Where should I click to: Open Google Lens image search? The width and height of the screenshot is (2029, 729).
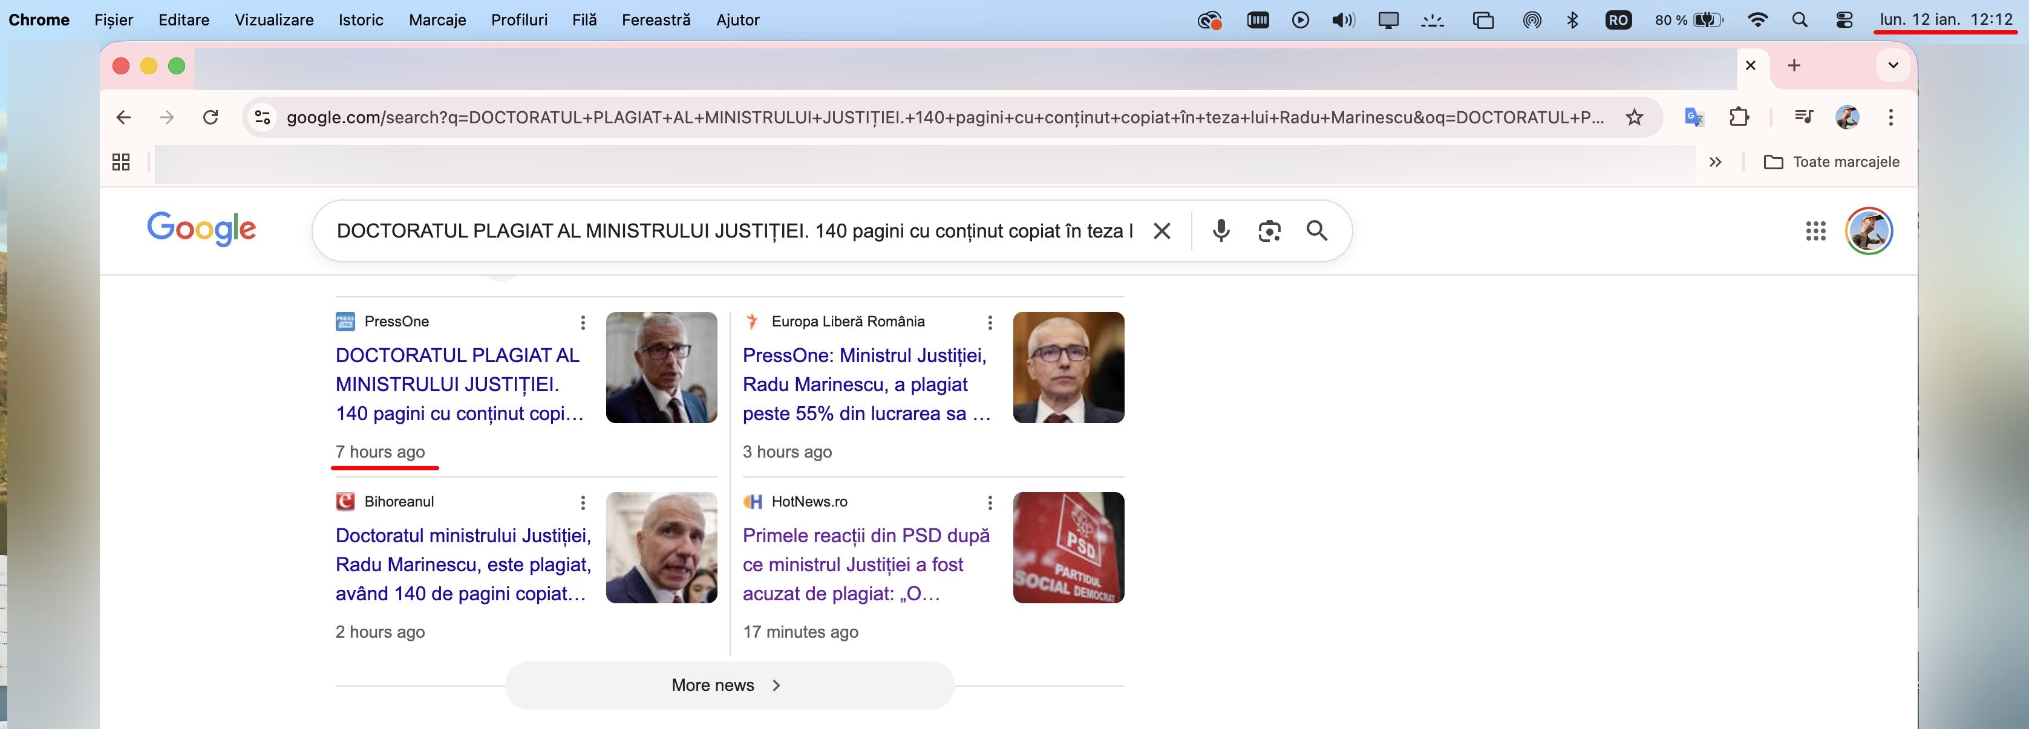1269,231
